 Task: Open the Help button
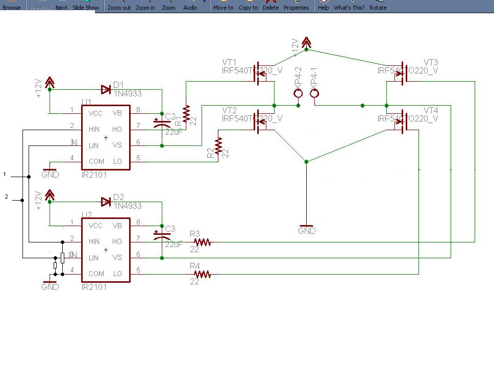pyautogui.click(x=323, y=6)
